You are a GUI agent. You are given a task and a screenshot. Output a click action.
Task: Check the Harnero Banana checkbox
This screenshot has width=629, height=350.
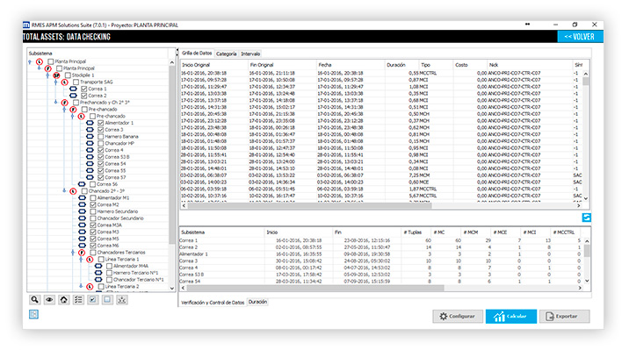point(101,137)
